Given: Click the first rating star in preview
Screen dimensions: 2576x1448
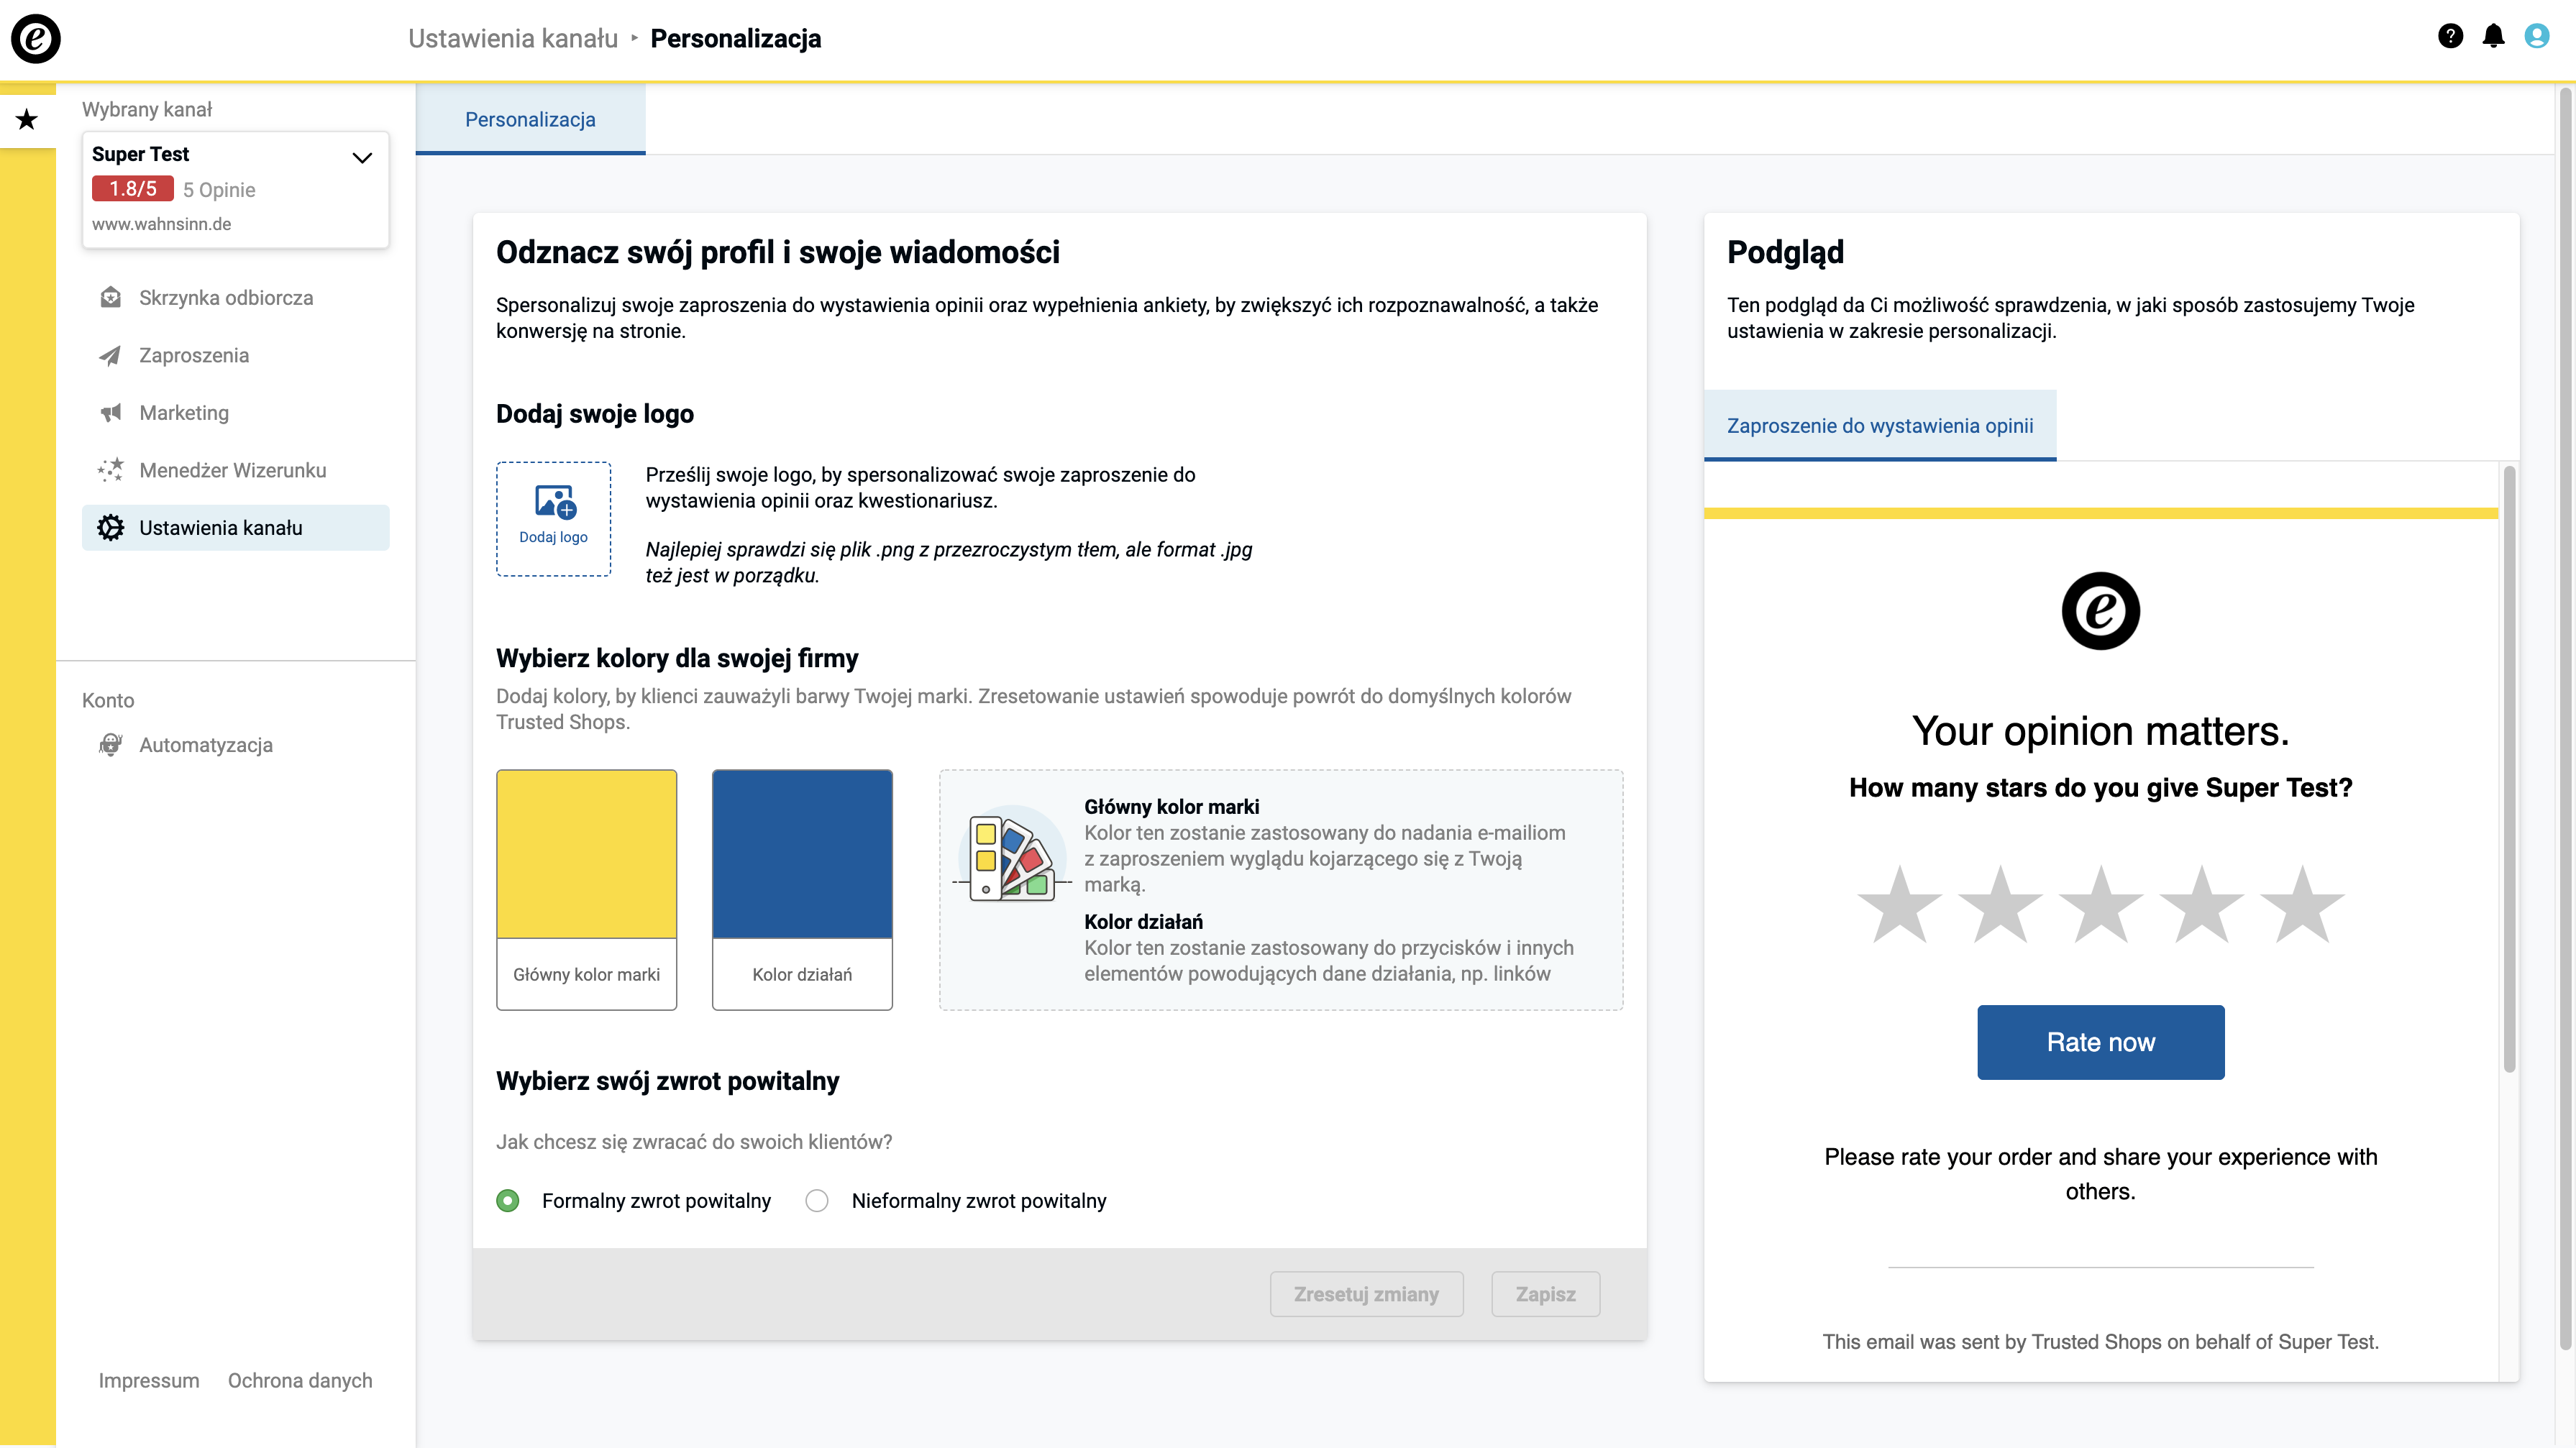Looking at the screenshot, I should pos(1899,905).
